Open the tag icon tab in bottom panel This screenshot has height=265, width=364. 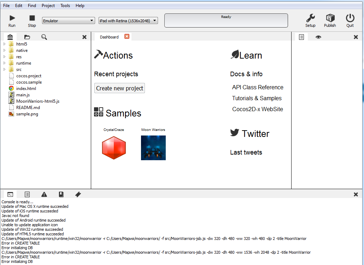(x=78, y=194)
